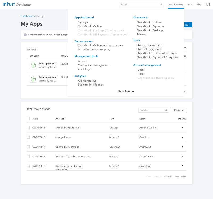Open Tsheets documents
The width and height of the screenshot is (213, 199).
(x=141, y=34)
